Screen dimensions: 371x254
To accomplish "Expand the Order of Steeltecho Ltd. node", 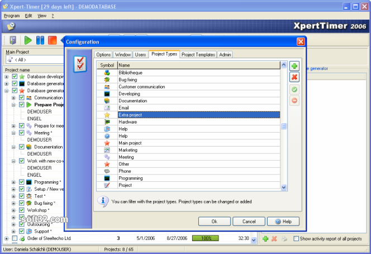I will pos(6,238).
